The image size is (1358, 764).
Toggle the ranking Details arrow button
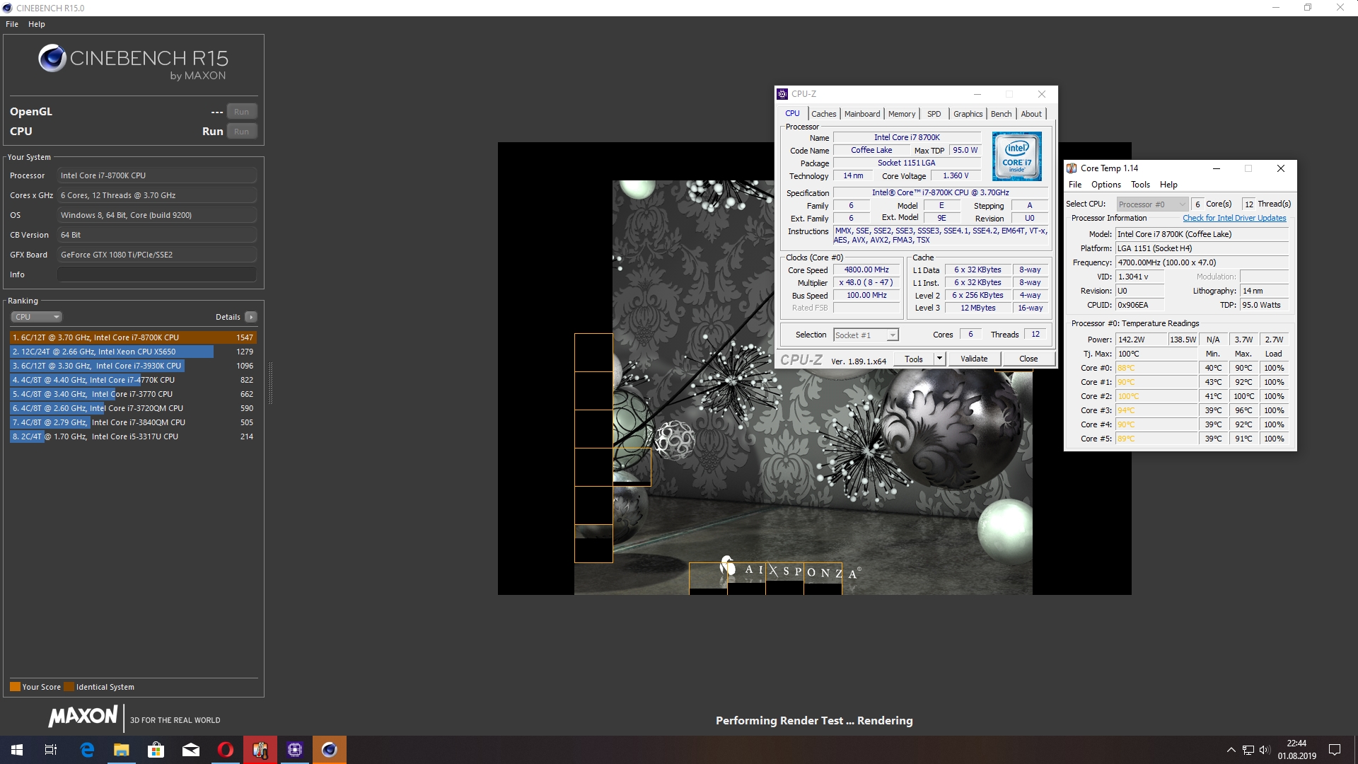click(251, 317)
